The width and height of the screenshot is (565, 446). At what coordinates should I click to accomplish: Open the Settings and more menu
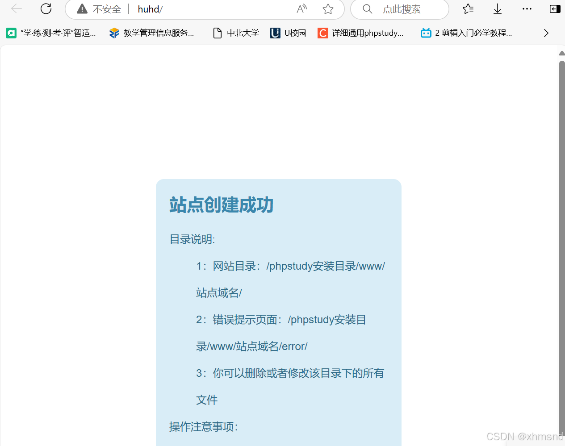coord(527,8)
